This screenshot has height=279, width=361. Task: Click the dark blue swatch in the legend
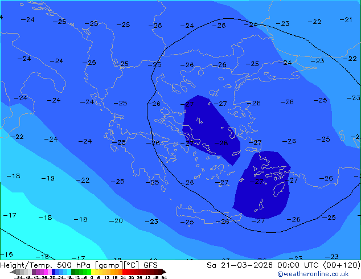pyautogui.click(x=54, y=272)
